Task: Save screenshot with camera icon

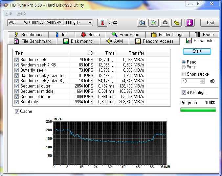Action: pyautogui.click(x=165, y=23)
